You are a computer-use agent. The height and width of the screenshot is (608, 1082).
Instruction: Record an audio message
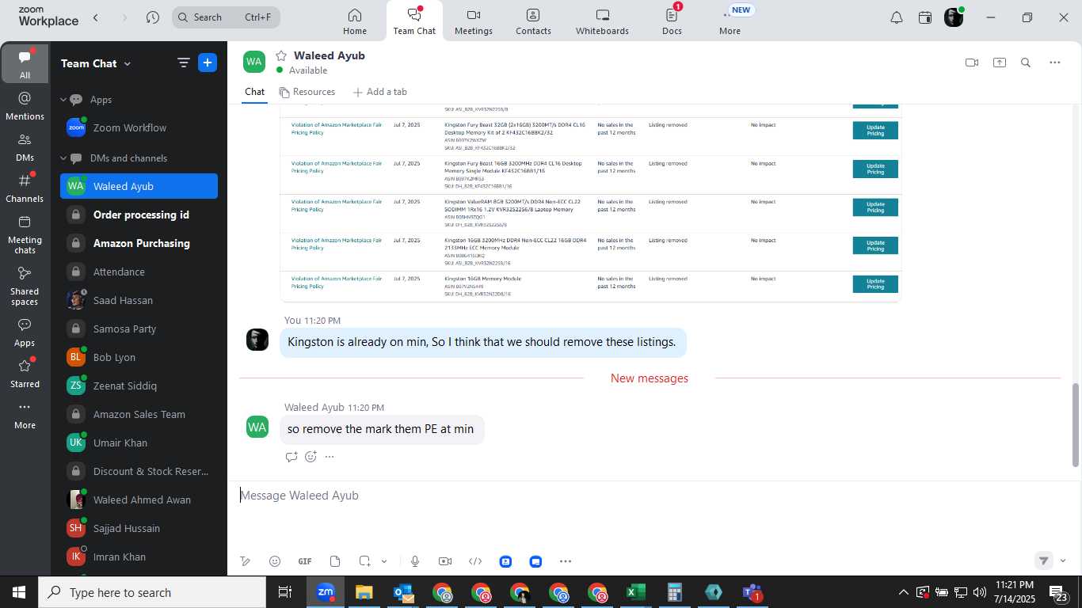pyautogui.click(x=415, y=561)
